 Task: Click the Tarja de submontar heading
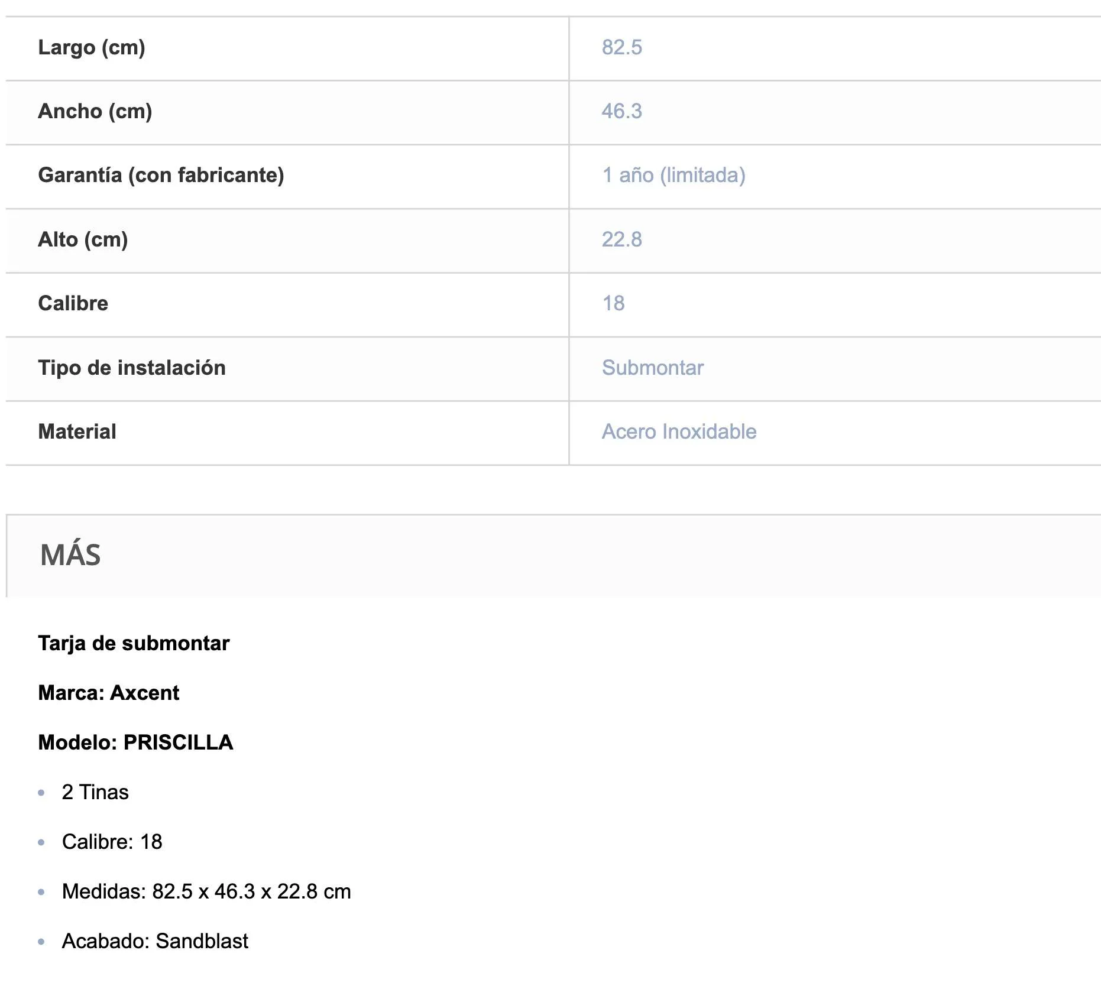[x=134, y=643]
